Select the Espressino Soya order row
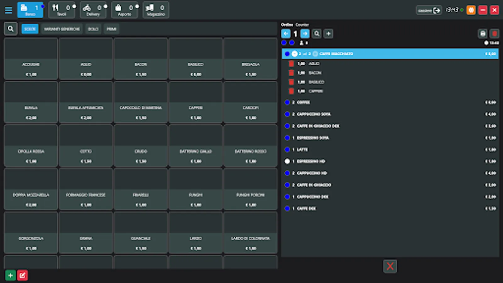Image resolution: width=503 pixels, height=283 pixels. pyautogui.click(x=390, y=138)
